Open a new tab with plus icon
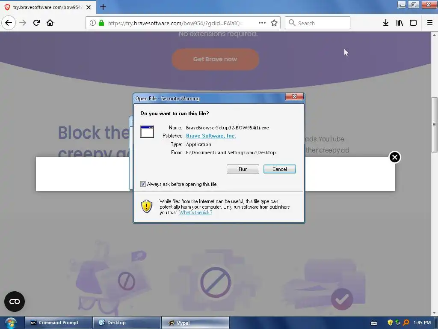Viewport: 438px width, 329px height. [x=103, y=7]
